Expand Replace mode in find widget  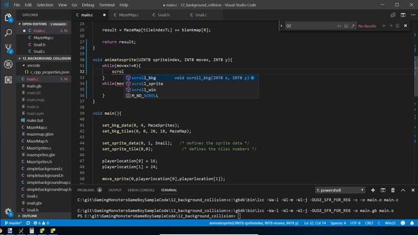(281, 26)
